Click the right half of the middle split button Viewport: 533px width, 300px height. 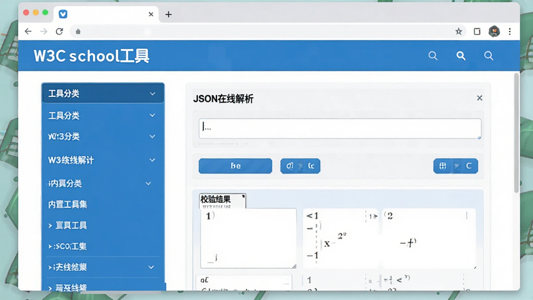pos(311,166)
